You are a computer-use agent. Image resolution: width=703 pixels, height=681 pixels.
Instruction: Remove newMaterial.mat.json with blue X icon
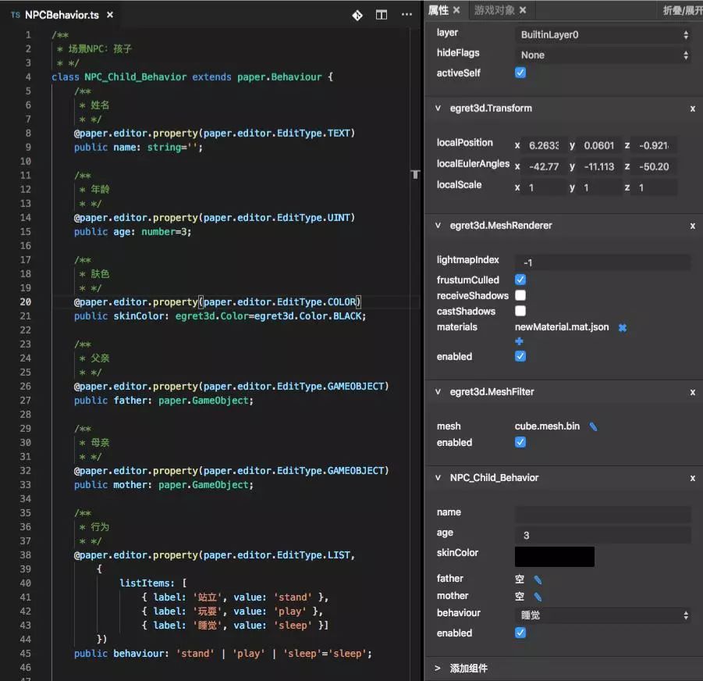click(x=623, y=327)
